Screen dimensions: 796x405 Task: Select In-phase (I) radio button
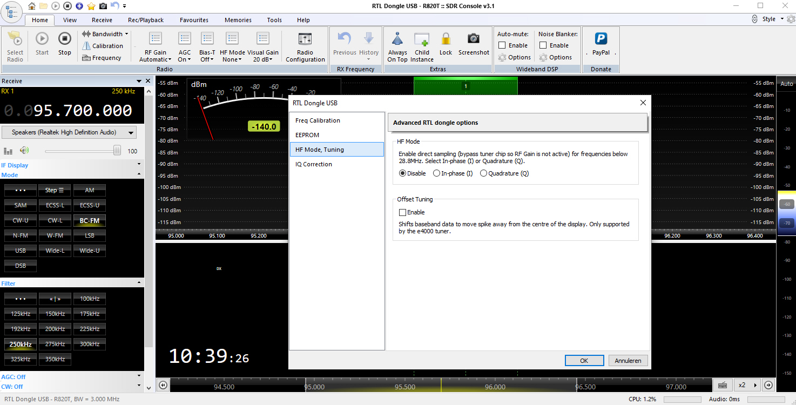point(436,173)
